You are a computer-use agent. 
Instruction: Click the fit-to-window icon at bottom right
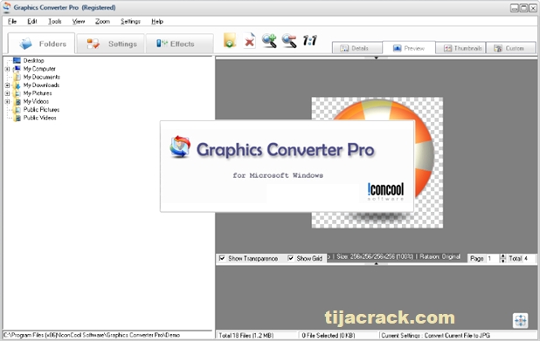point(520,320)
